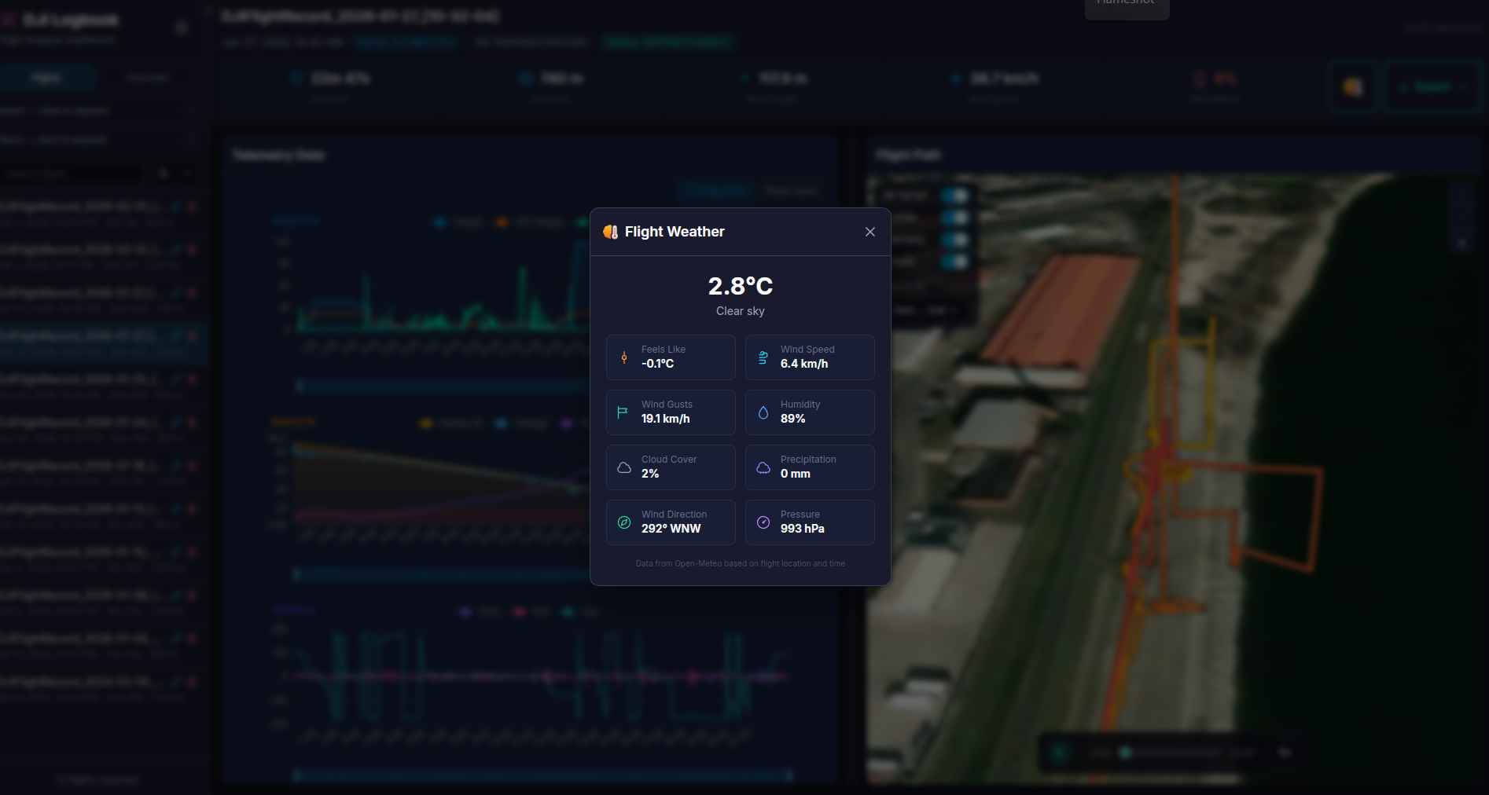Viewport: 1489px width, 795px height.
Task: Click the Export button in the top right
Action: click(1433, 86)
